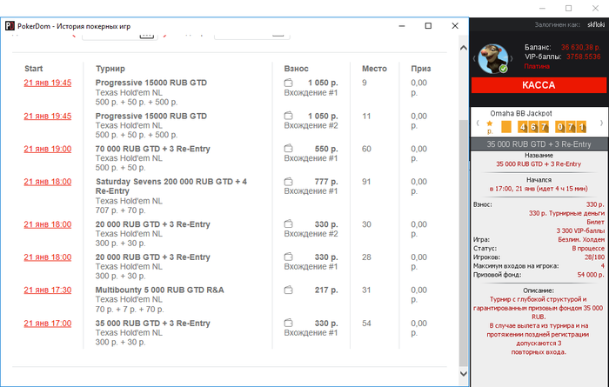This screenshot has width=609, height=387.
Task: Go to next jackpot with right chevron
Action: tap(601, 123)
